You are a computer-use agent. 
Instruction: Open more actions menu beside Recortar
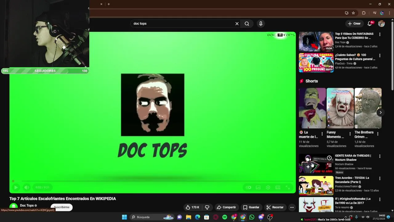pyautogui.click(x=292, y=208)
